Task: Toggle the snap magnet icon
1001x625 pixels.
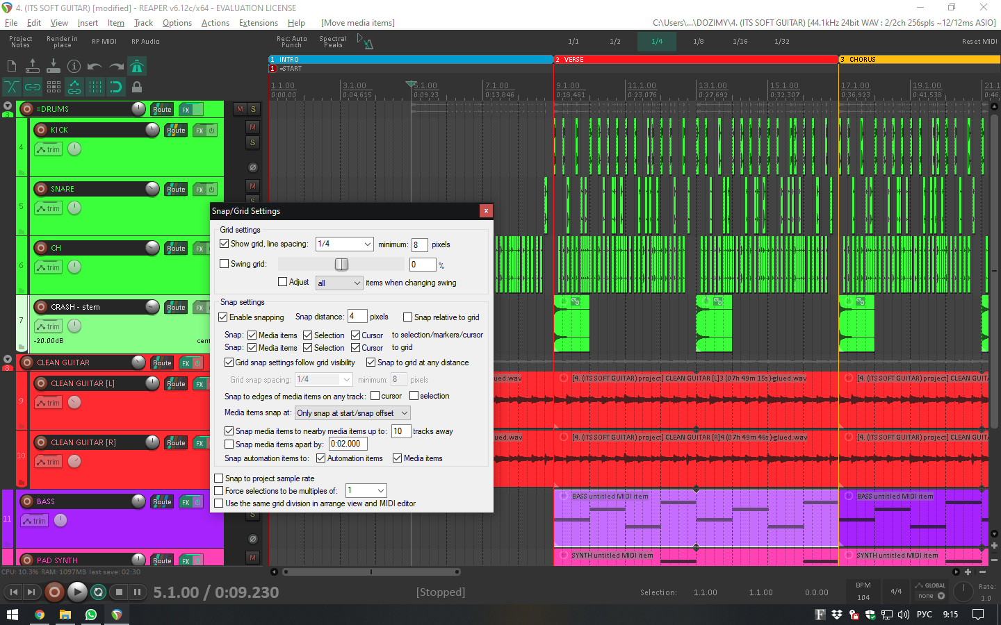Action: [116, 87]
